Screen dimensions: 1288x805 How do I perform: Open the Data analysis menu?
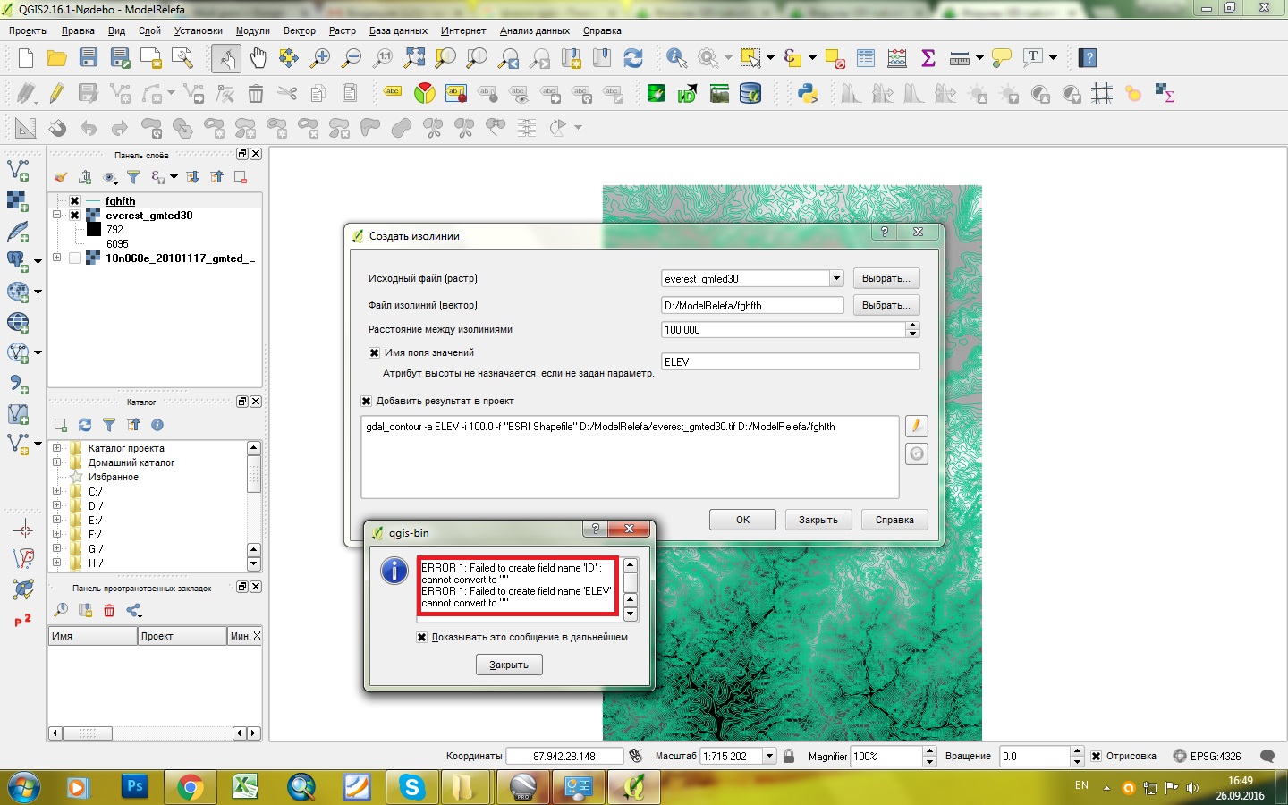(x=535, y=30)
